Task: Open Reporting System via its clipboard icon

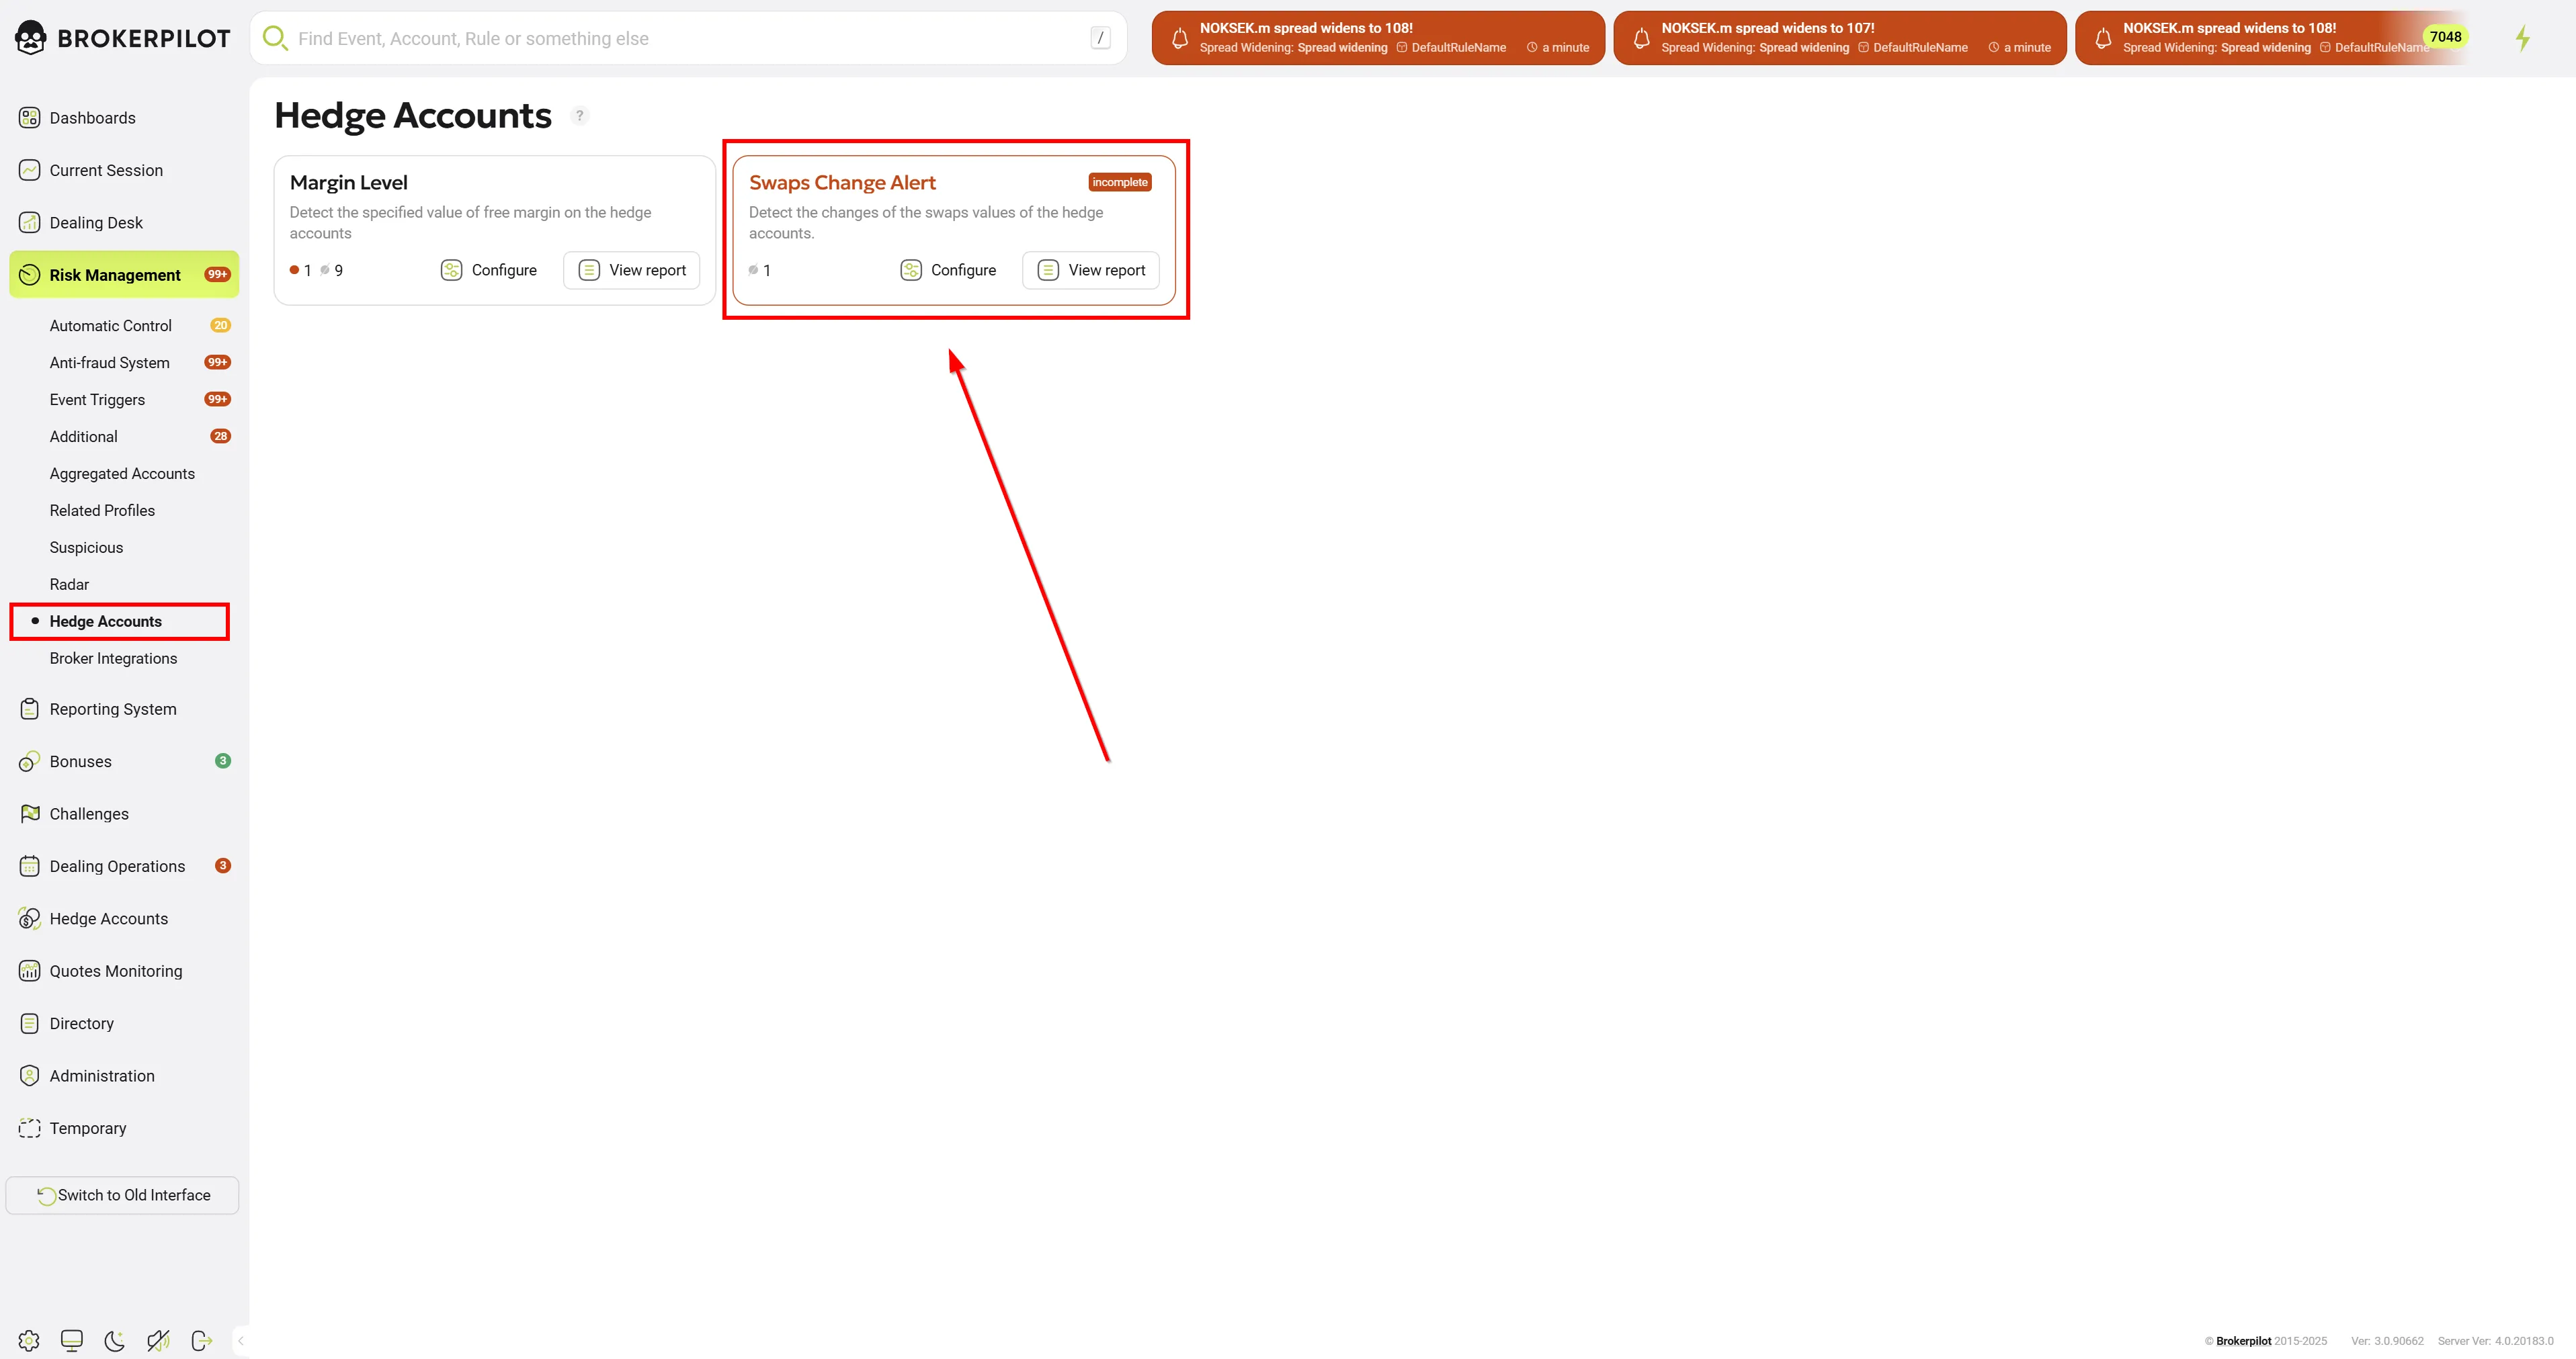Action: pyautogui.click(x=30, y=709)
